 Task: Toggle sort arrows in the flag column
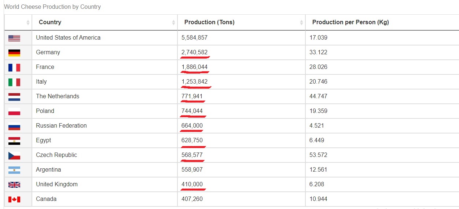(x=28, y=23)
